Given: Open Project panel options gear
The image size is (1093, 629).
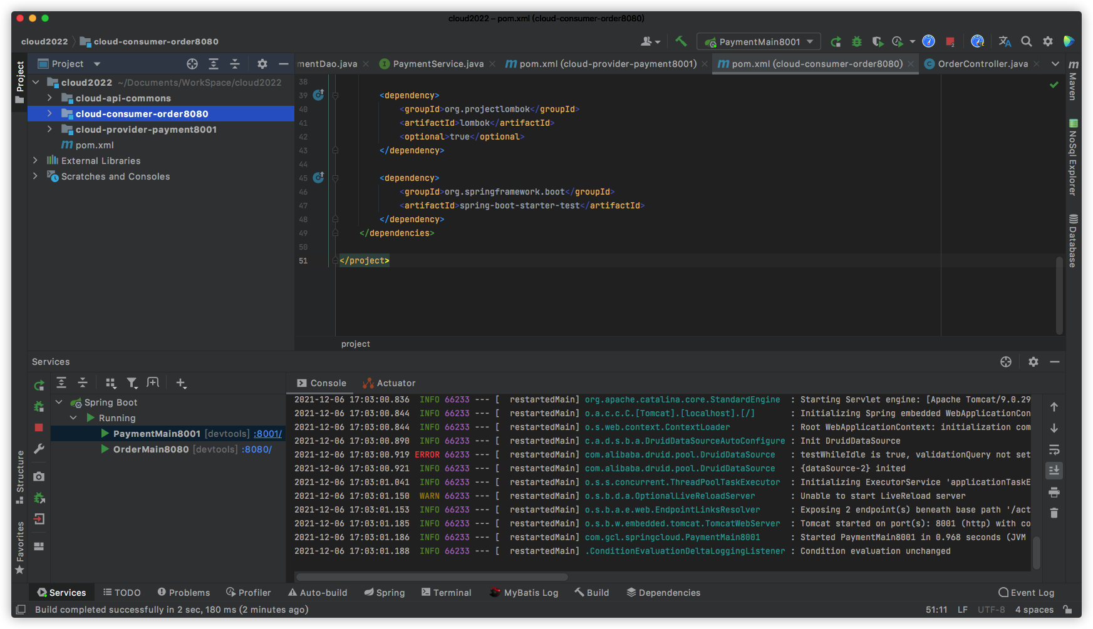Looking at the screenshot, I should pyautogui.click(x=262, y=64).
